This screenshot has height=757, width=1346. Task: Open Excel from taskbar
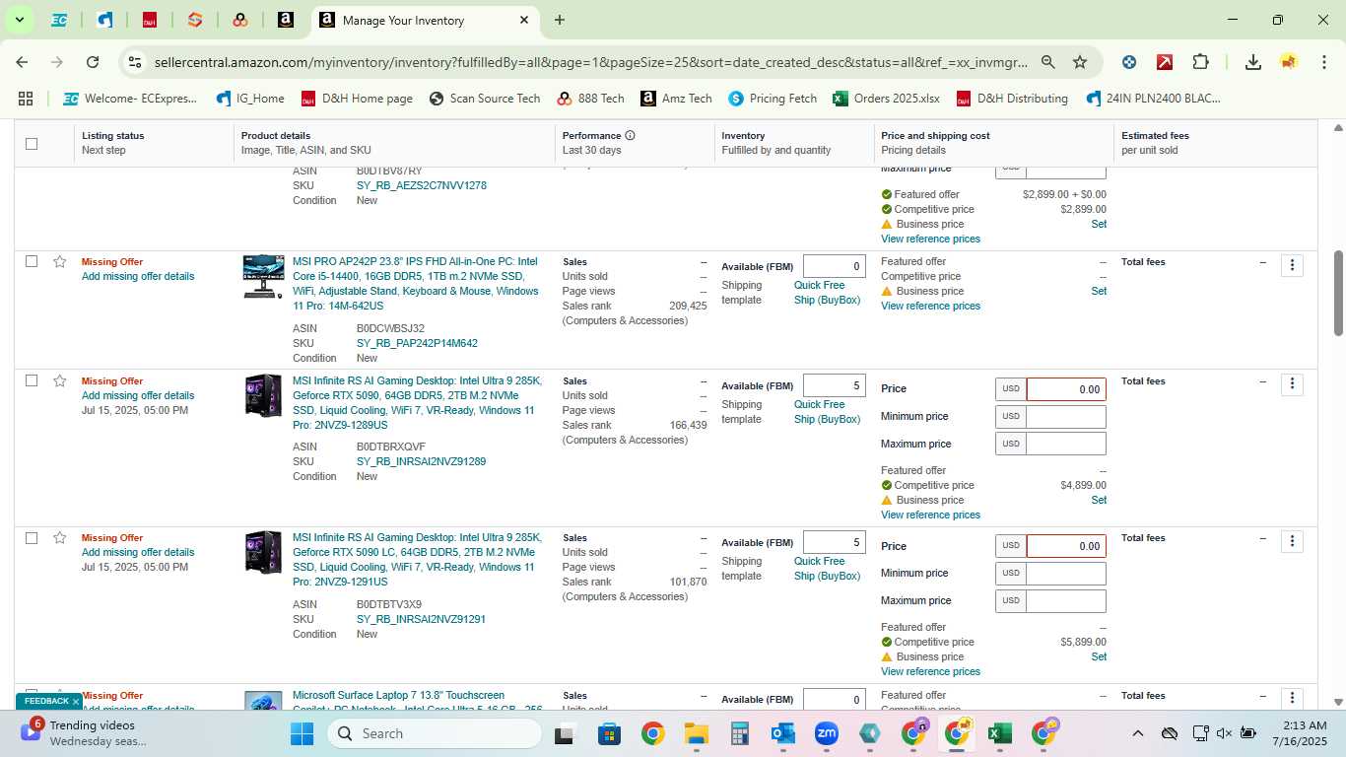pos(999,733)
